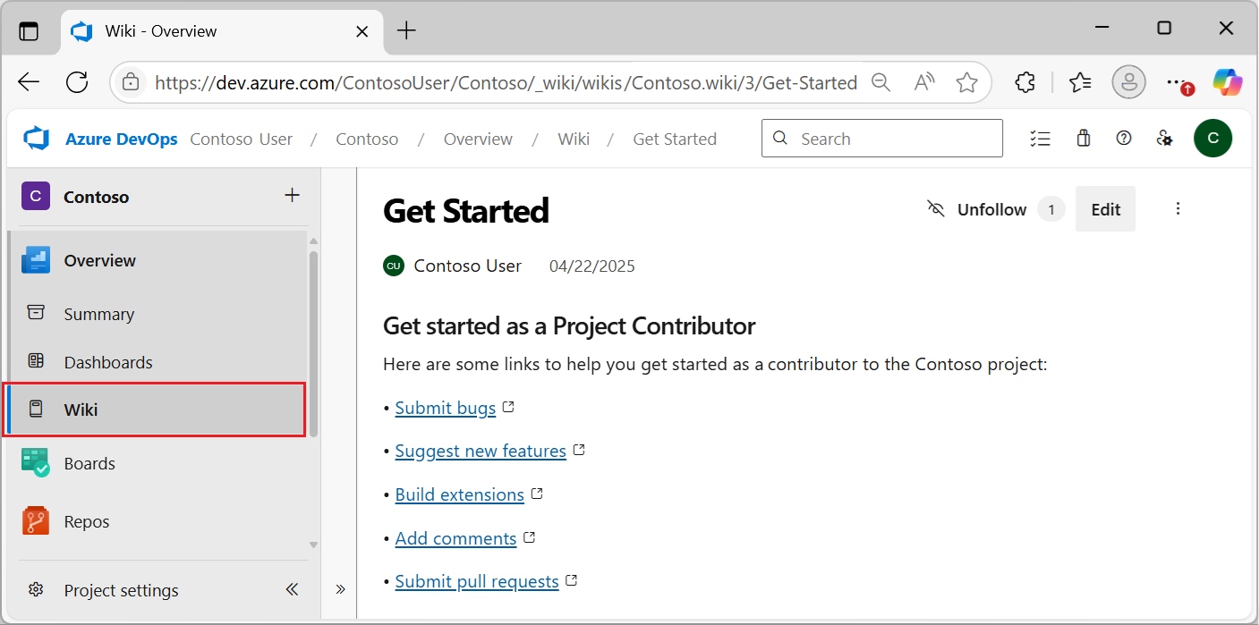The width and height of the screenshot is (1259, 625).
Task: Open the wiki page more options menu
Action: [x=1178, y=209]
